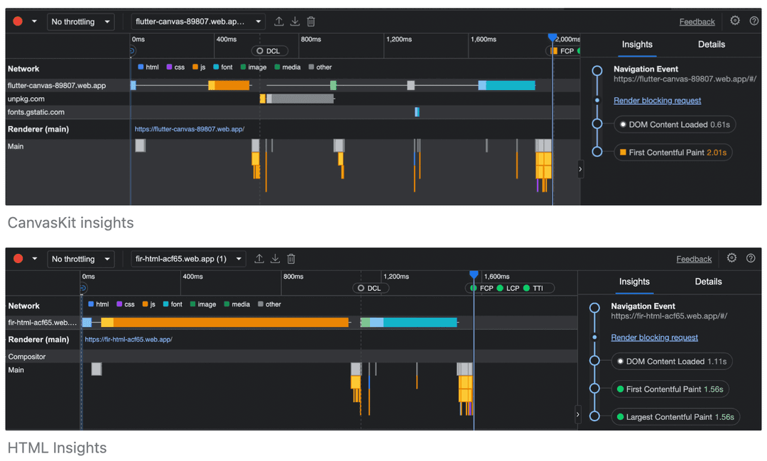Delete the flutter-canvas recording with trash icon
767x461 pixels.
(311, 21)
